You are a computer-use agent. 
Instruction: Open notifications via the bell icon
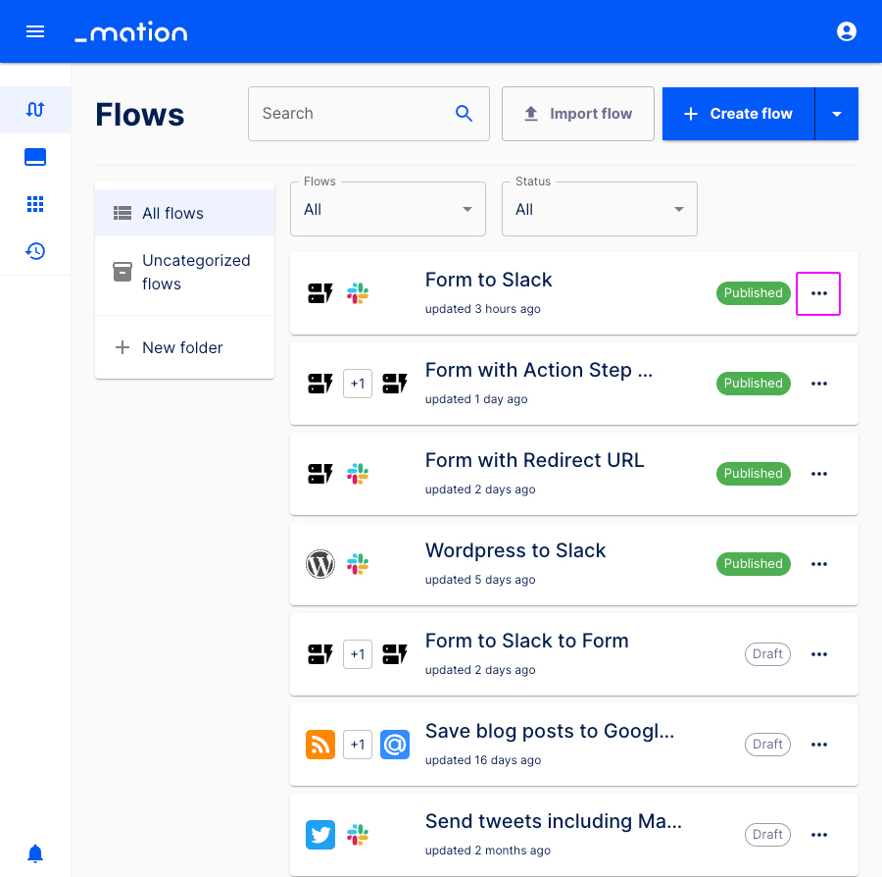(x=35, y=852)
